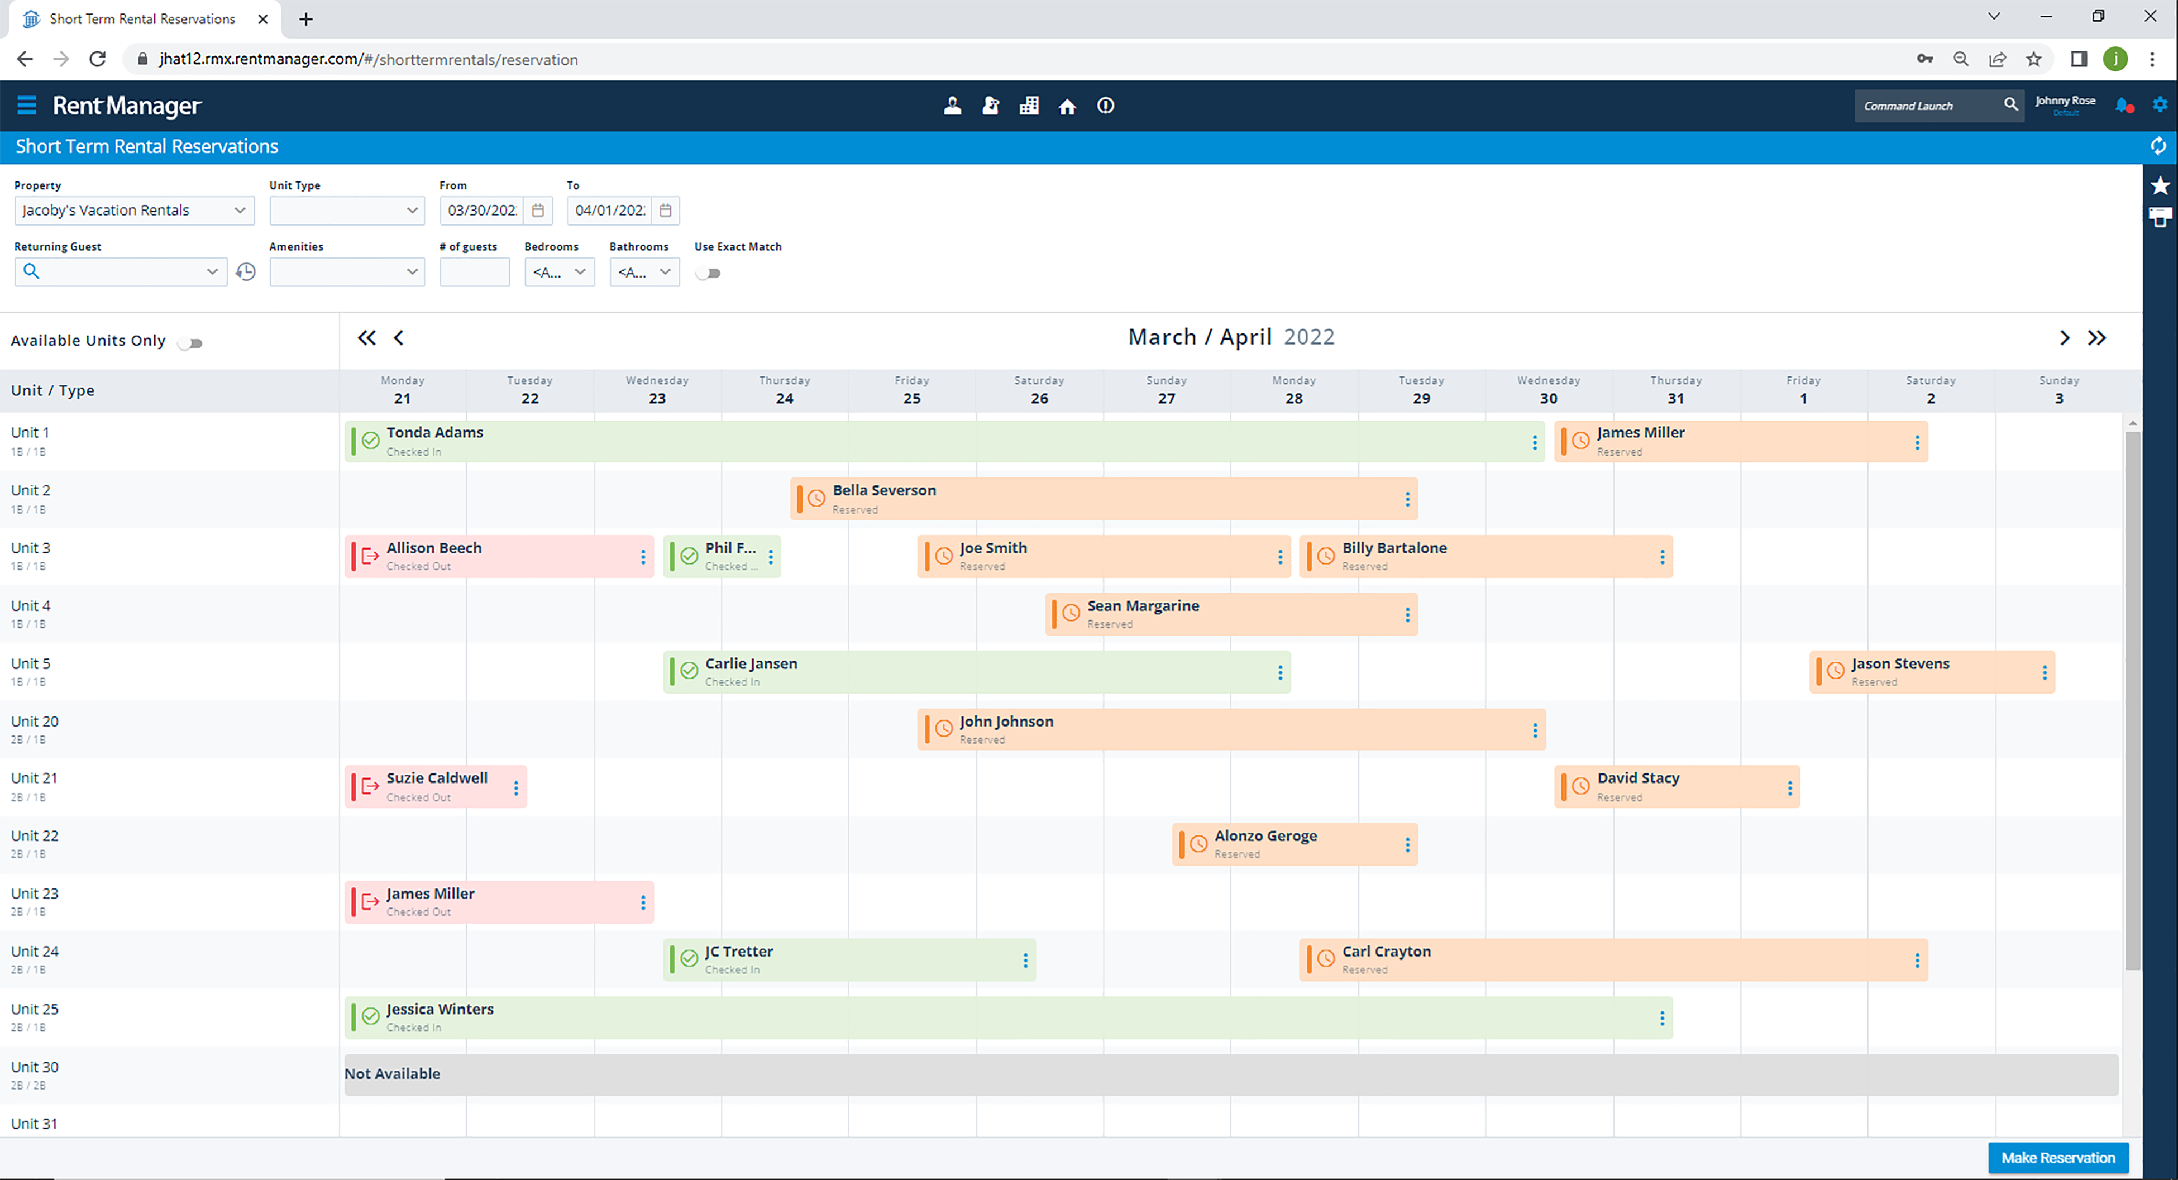Go to next day with single right arrow
Viewport: 2178px width, 1180px height.
[2065, 338]
